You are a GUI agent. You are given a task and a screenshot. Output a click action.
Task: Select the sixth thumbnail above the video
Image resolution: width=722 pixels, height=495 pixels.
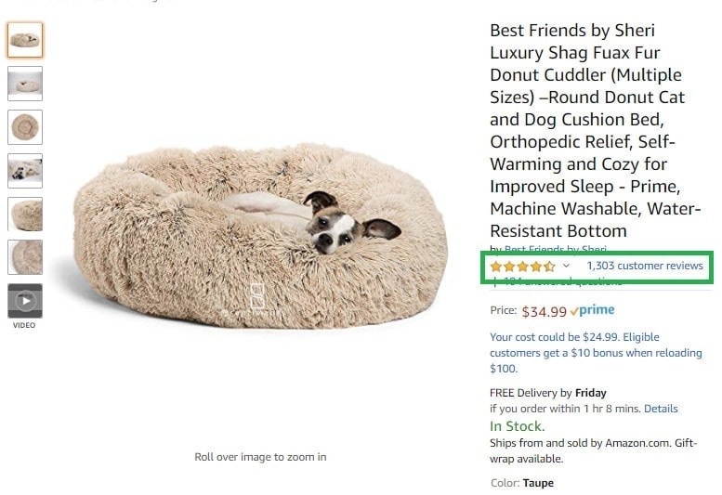coord(25,257)
